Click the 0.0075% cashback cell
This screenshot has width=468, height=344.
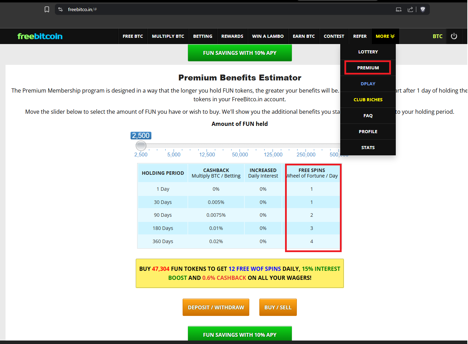click(x=216, y=215)
